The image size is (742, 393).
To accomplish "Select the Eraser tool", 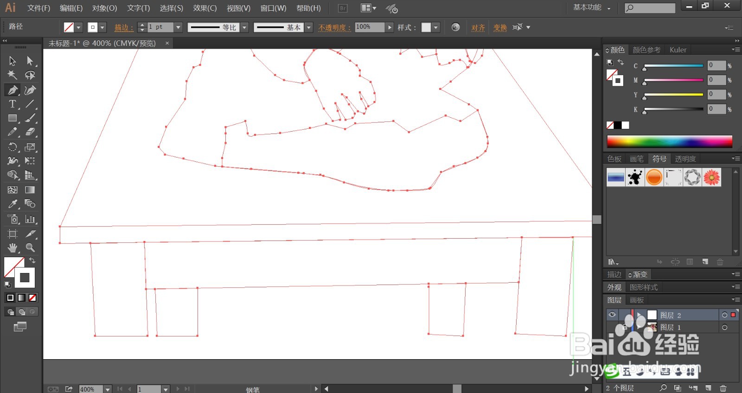I will point(30,132).
